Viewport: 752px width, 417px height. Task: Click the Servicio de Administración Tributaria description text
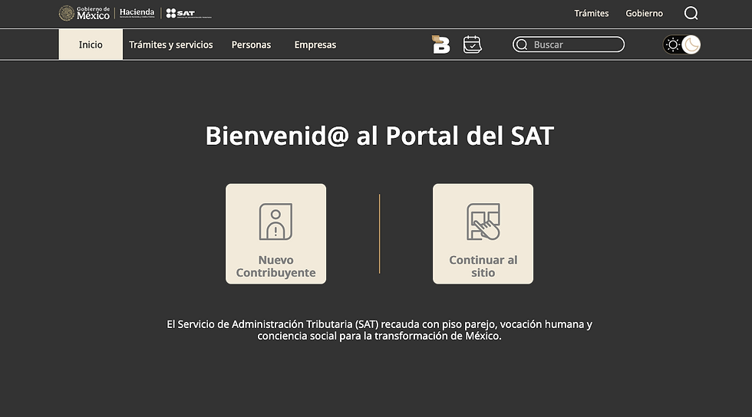pyautogui.click(x=379, y=330)
